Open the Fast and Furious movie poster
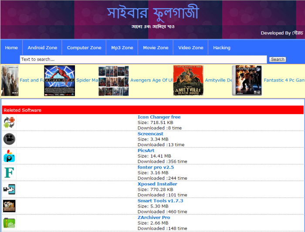 [10, 81]
